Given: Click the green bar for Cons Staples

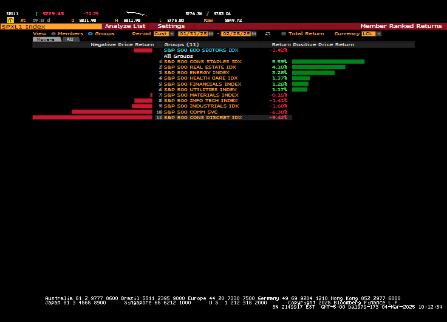Looking at the screenshot, I should (x=328, y=61).
